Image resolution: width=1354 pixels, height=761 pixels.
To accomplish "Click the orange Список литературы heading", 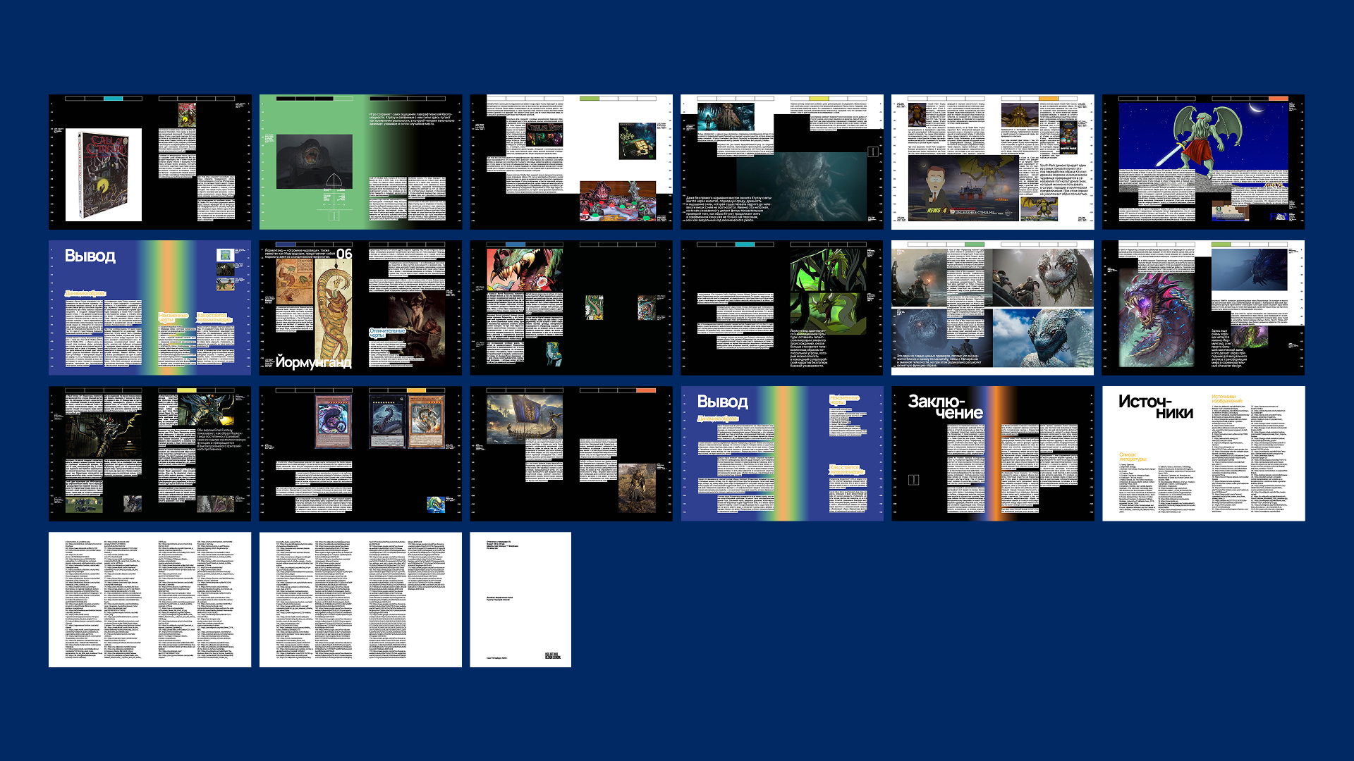I will (x=1133, y=457).
